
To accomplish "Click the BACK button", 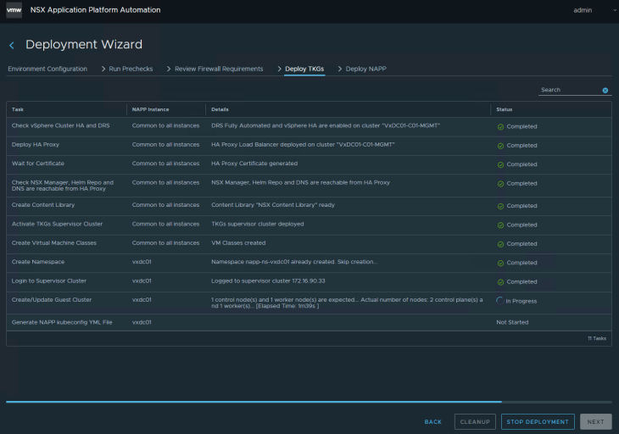I will tap(433, 421).
